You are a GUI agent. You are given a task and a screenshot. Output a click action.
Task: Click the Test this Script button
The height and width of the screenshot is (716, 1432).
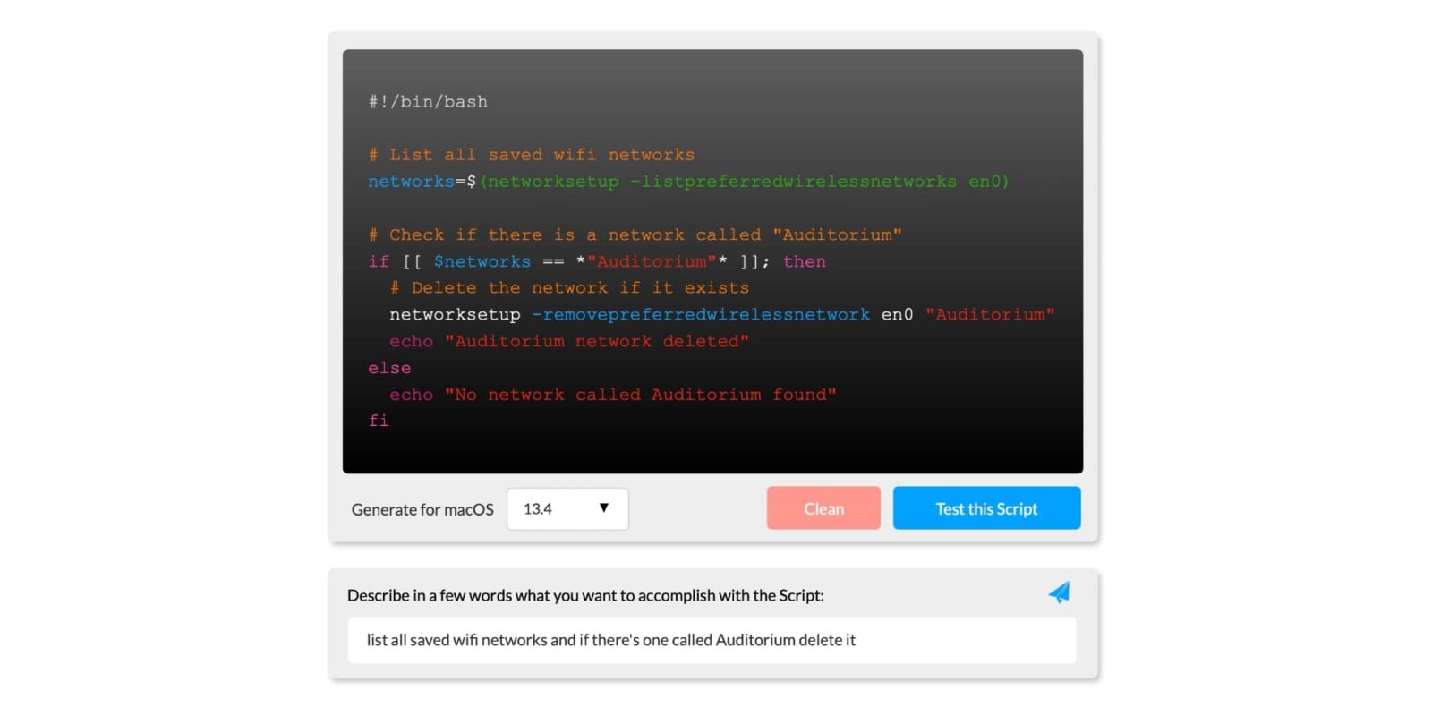coord(986,508)
